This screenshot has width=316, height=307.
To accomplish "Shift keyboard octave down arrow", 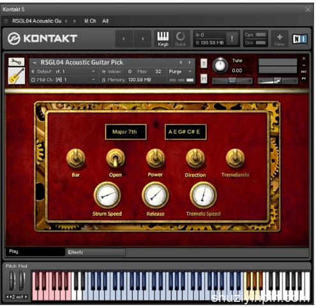I will [8, 297].
